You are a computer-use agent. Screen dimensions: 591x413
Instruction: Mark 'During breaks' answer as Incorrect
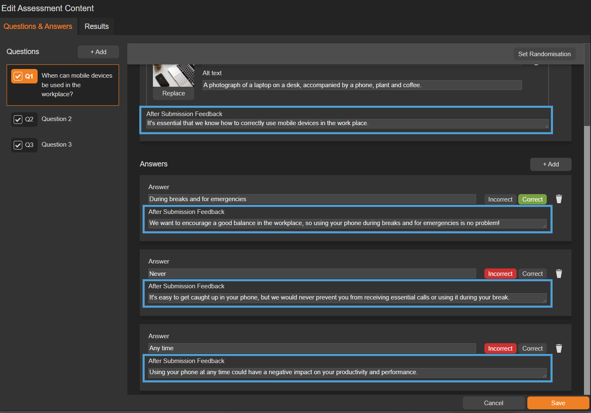(x=500, y=199)
